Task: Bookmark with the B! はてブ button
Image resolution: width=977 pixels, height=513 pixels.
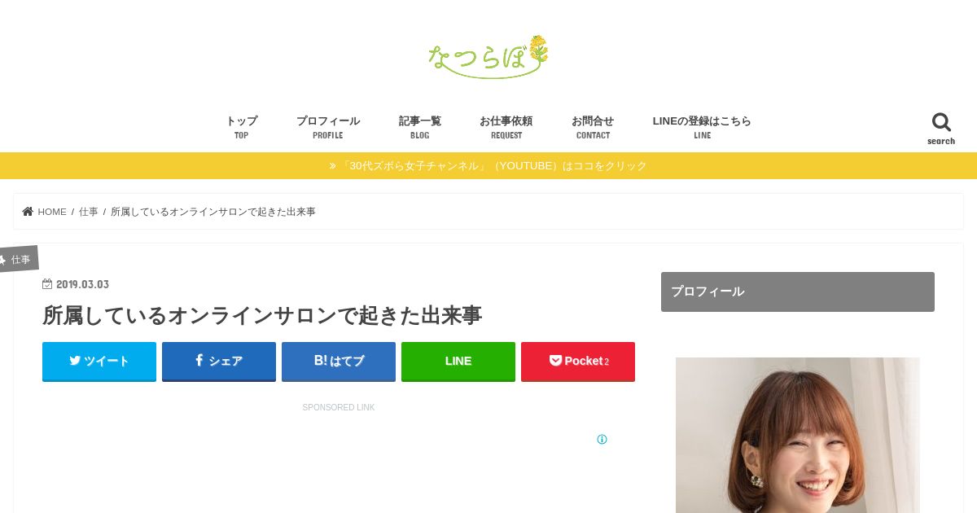Action: [339, 362]
